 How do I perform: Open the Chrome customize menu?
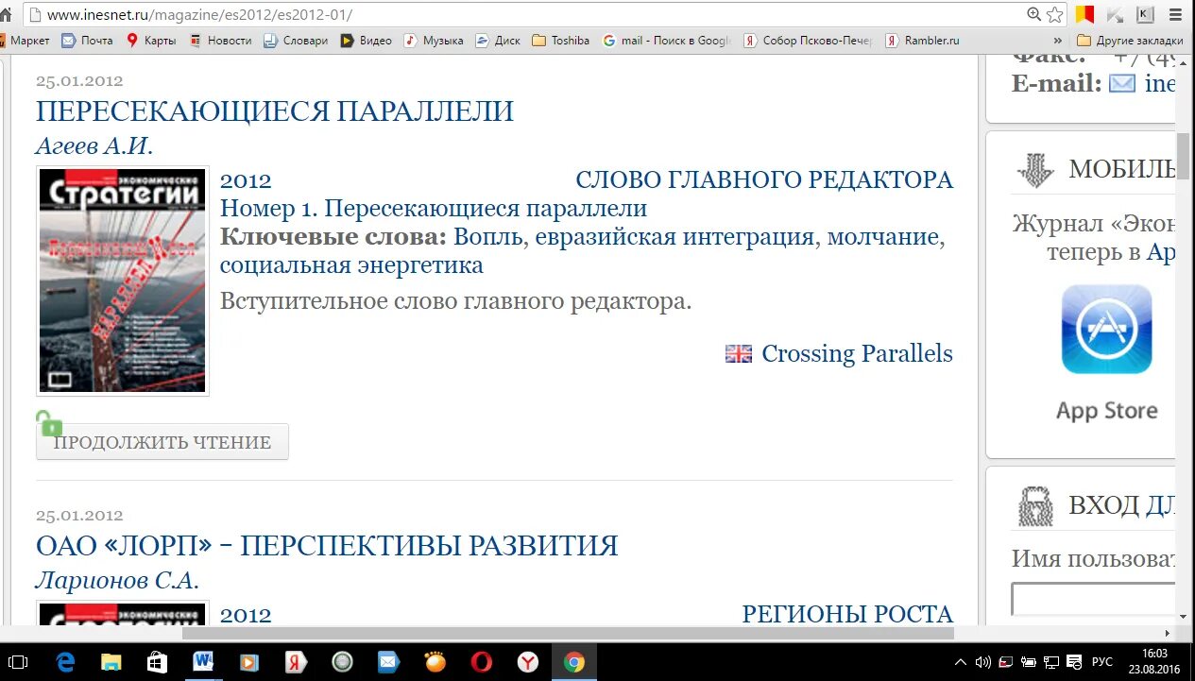pyautogui.click(x=1174, y=15)
